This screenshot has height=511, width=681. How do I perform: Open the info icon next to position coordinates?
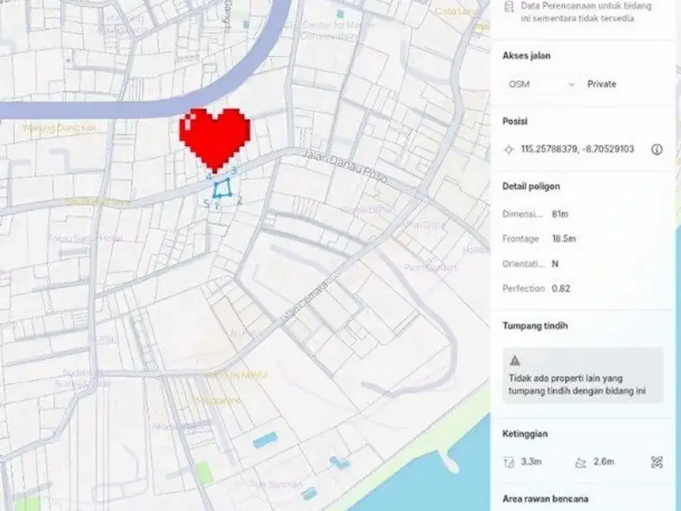pyautogui.click(x=656, y=150)
